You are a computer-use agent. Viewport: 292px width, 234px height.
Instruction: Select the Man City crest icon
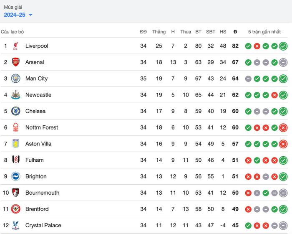pos(16,79)
